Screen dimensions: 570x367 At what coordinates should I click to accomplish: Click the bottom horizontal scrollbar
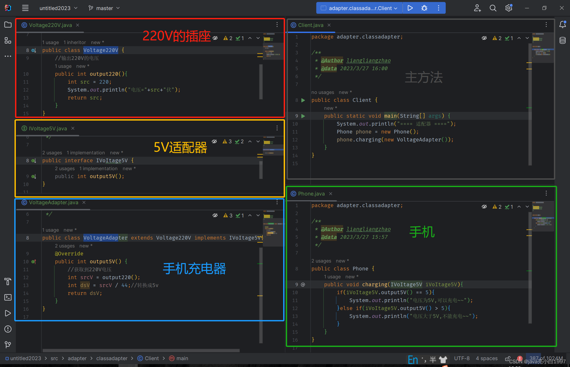[141, 351]
